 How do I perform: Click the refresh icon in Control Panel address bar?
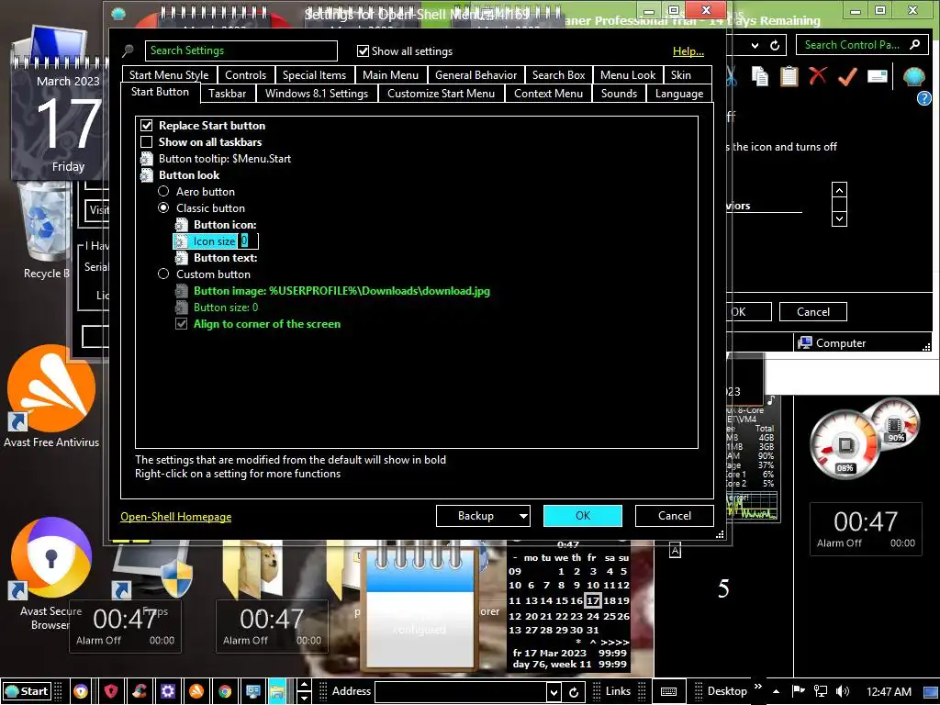775,45
